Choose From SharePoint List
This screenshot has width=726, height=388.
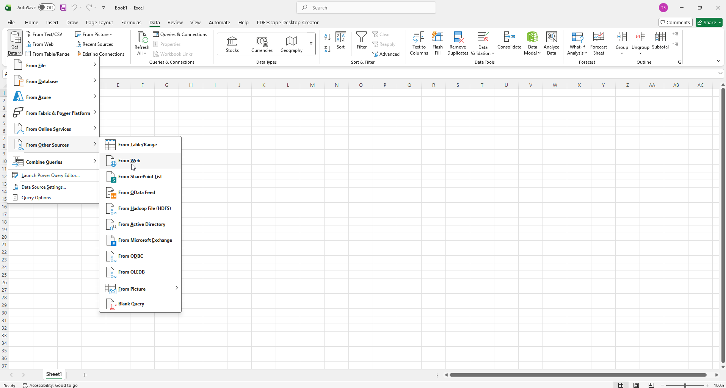point(140,177)
